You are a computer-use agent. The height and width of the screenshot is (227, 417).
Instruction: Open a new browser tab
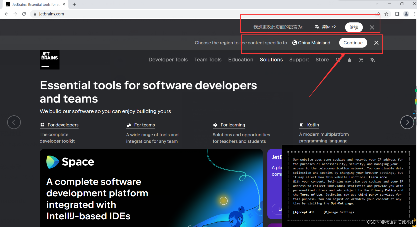point(74,4)
